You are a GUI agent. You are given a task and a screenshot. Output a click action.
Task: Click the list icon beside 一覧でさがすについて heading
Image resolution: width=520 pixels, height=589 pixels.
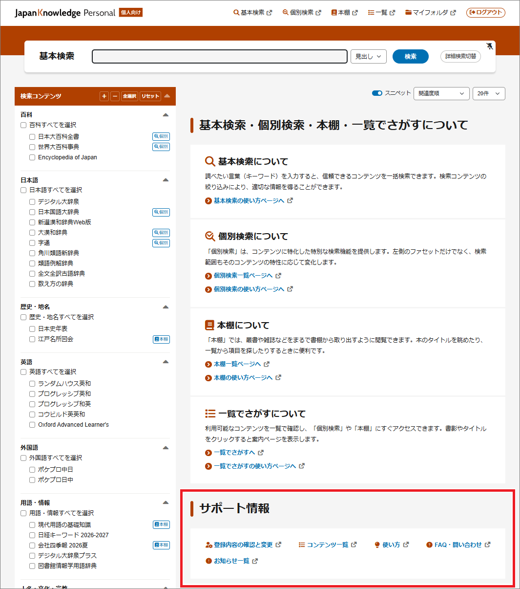point(210,414)
